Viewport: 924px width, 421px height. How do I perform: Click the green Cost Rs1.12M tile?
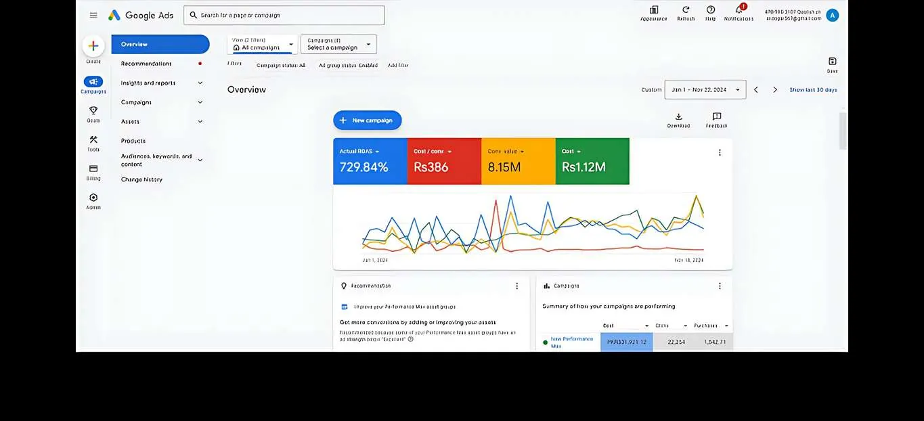592,161
